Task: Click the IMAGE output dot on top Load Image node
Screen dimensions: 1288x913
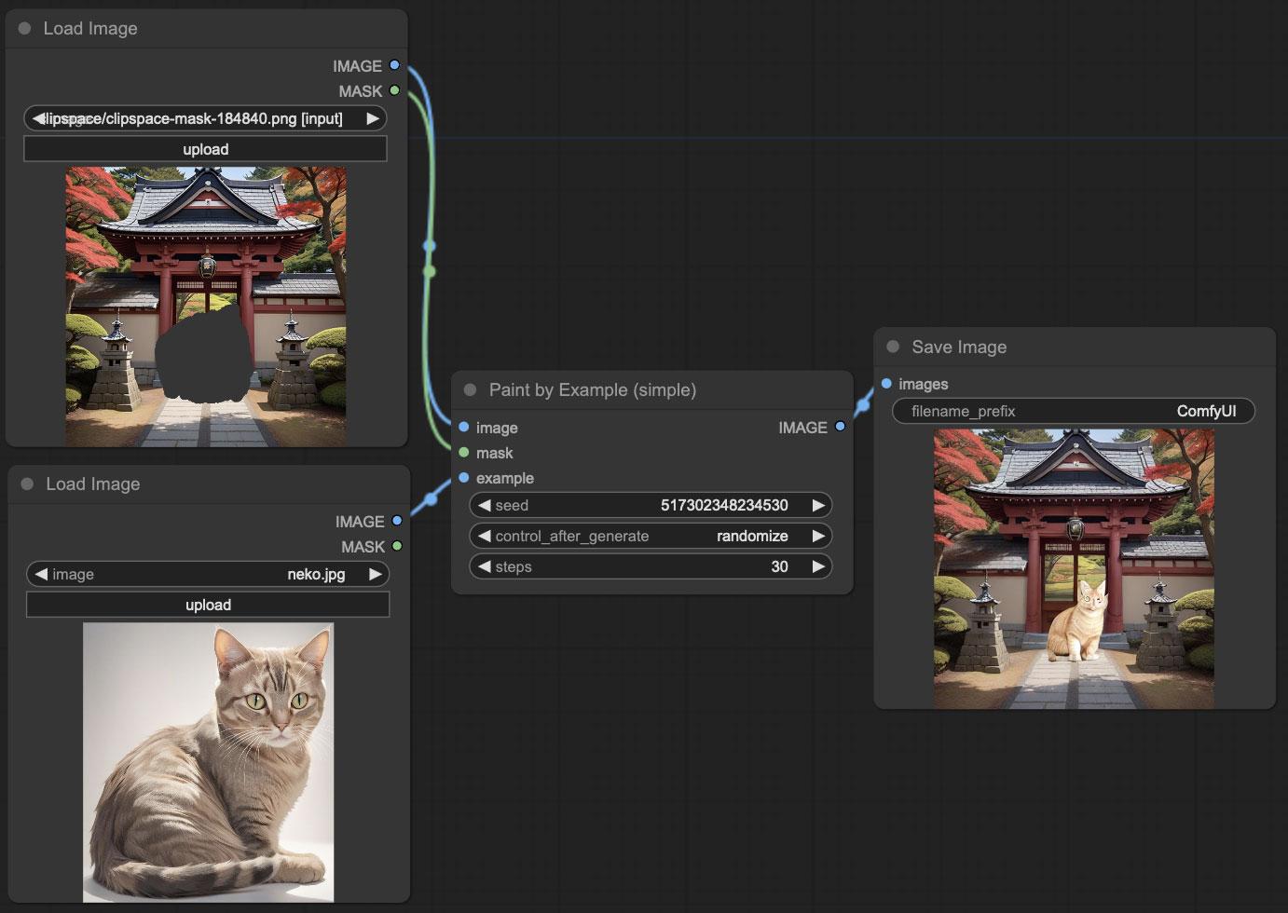Action: [x=395, y=65]
